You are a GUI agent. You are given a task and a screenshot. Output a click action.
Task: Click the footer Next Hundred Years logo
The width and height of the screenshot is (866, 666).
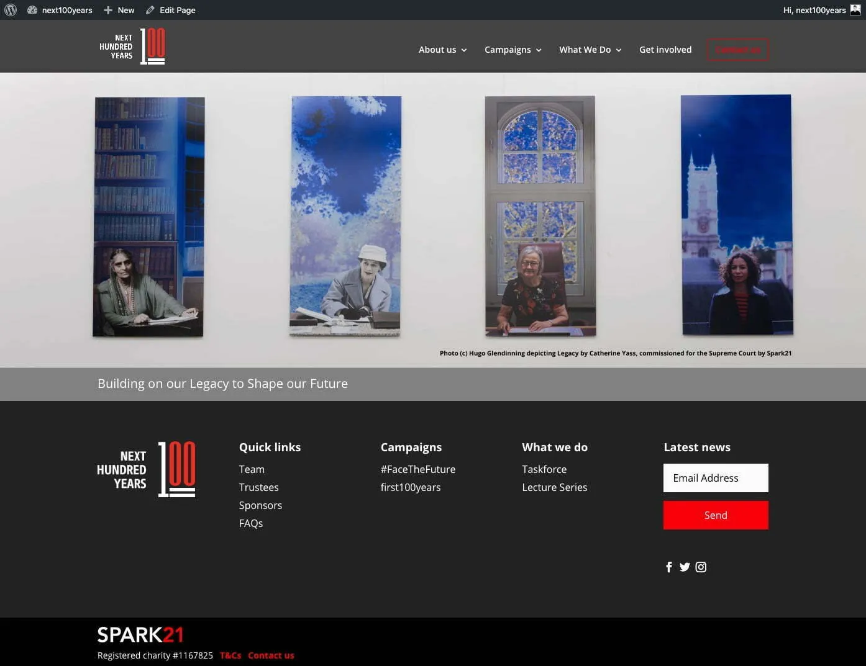(146, 469)
